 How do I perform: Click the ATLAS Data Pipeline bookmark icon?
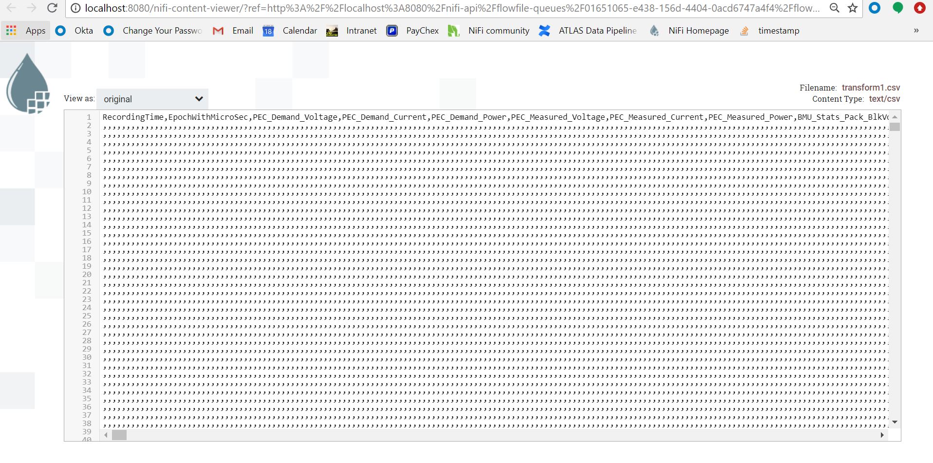pos(545,30)
